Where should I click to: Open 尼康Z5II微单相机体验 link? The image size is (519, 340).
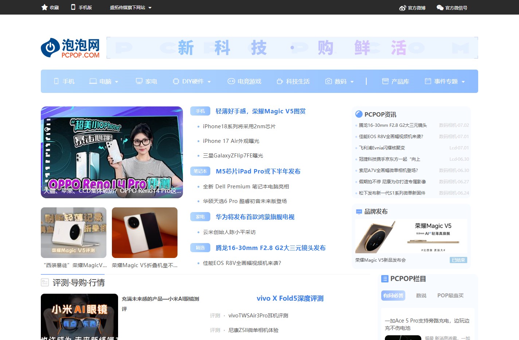pyautogui.click(x=253, y=330)
